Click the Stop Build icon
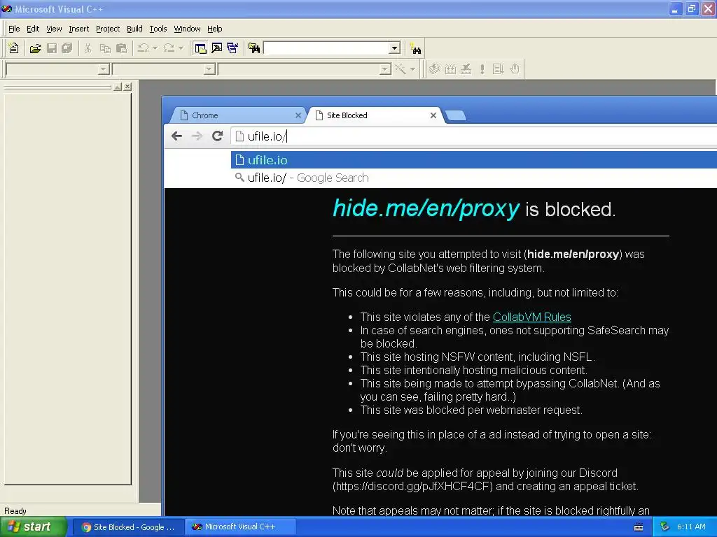Screen dimensions: 717x537 click(x=466, y=69)
